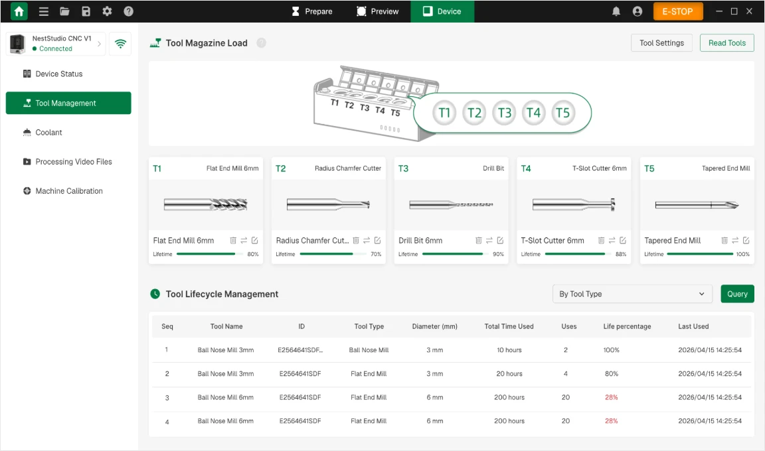Select slot T1 in magazine bubble
The width and height of the screenshot is (765, 451).
(x=444, y=113)
